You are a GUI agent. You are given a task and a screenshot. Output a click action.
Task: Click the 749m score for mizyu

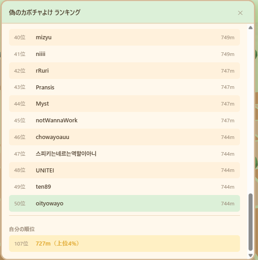pos(227,37)
